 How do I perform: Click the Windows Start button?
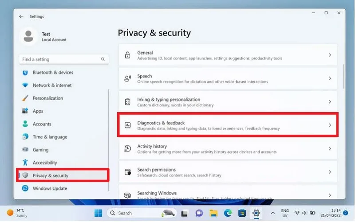(x=98, y=213)
